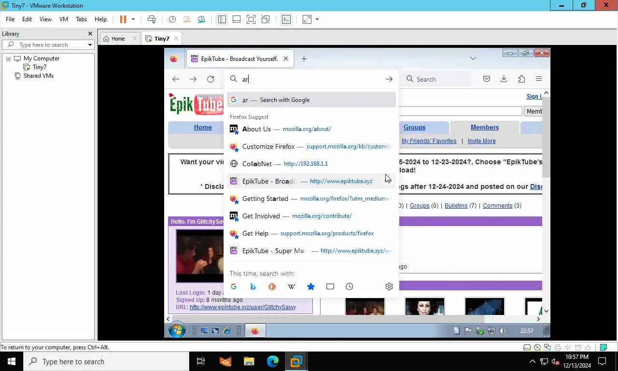The image size is (618, 371).
Task: Open the VMware console view
Action: (286, 19)
